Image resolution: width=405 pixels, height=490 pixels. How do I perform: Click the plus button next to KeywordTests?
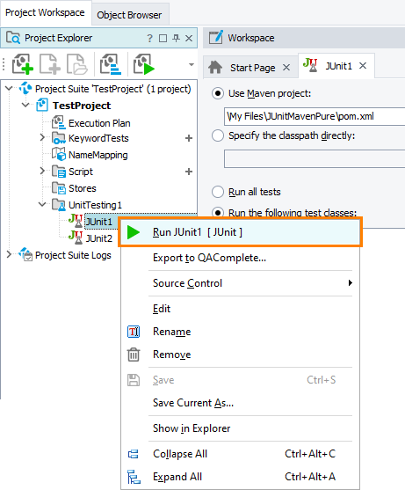click(189, 138)
